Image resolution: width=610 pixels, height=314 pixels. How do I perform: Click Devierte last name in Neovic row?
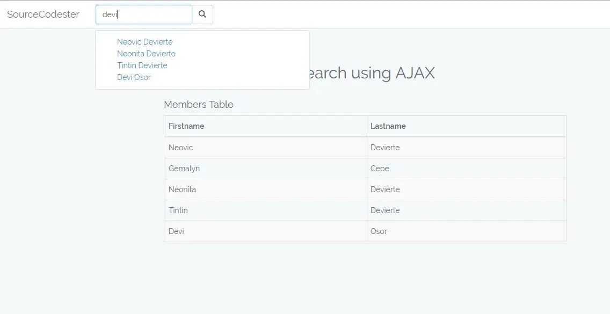385,148
